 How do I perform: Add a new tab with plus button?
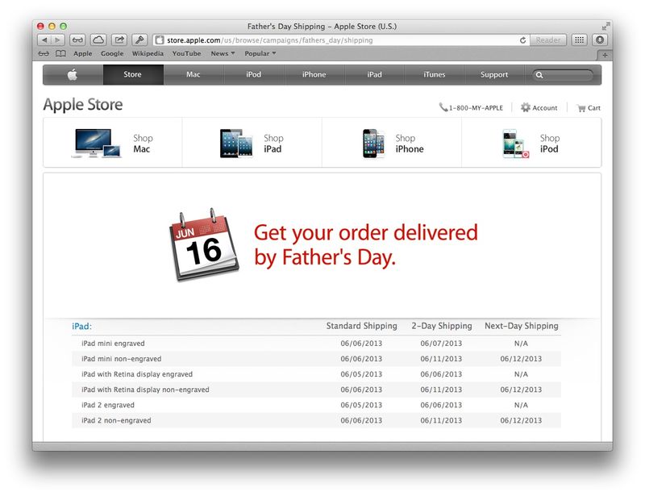(605, 55)
